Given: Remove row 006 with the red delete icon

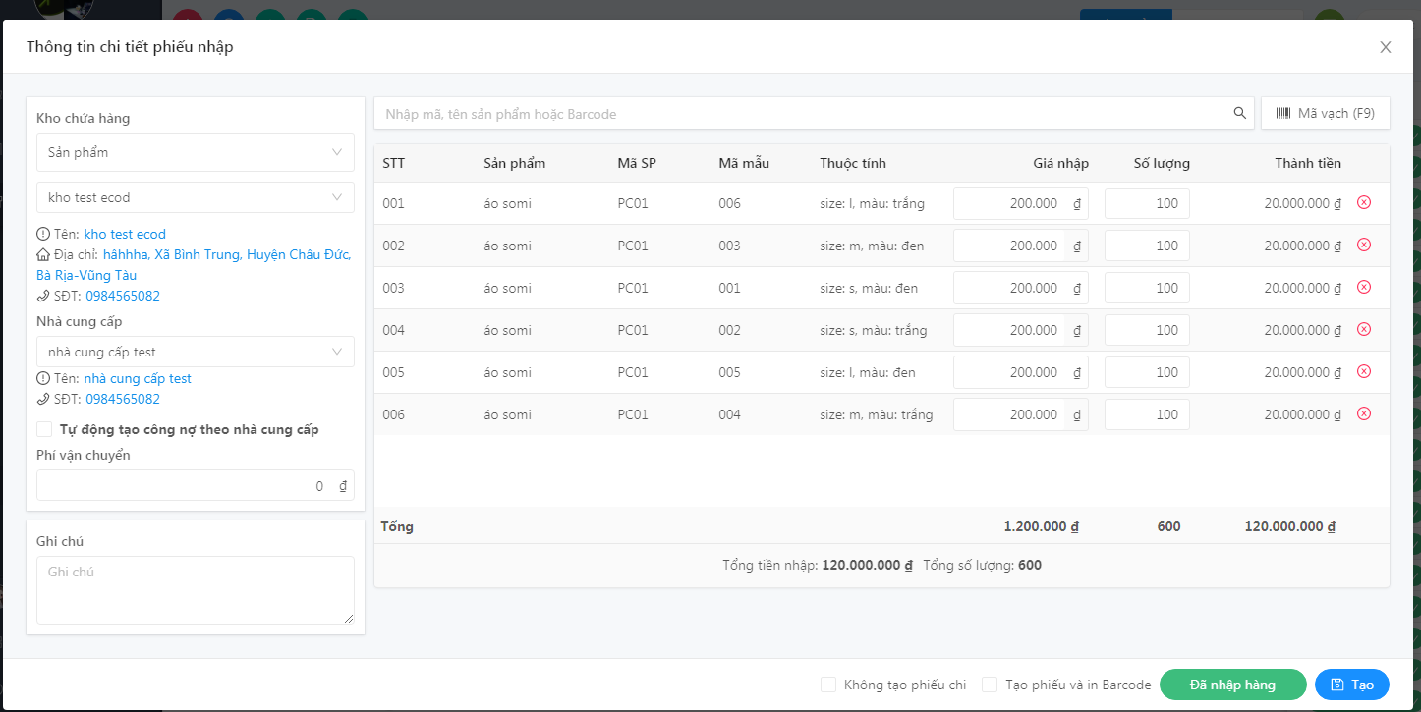Looking at the screenshot, I should tap(1364, 414).
